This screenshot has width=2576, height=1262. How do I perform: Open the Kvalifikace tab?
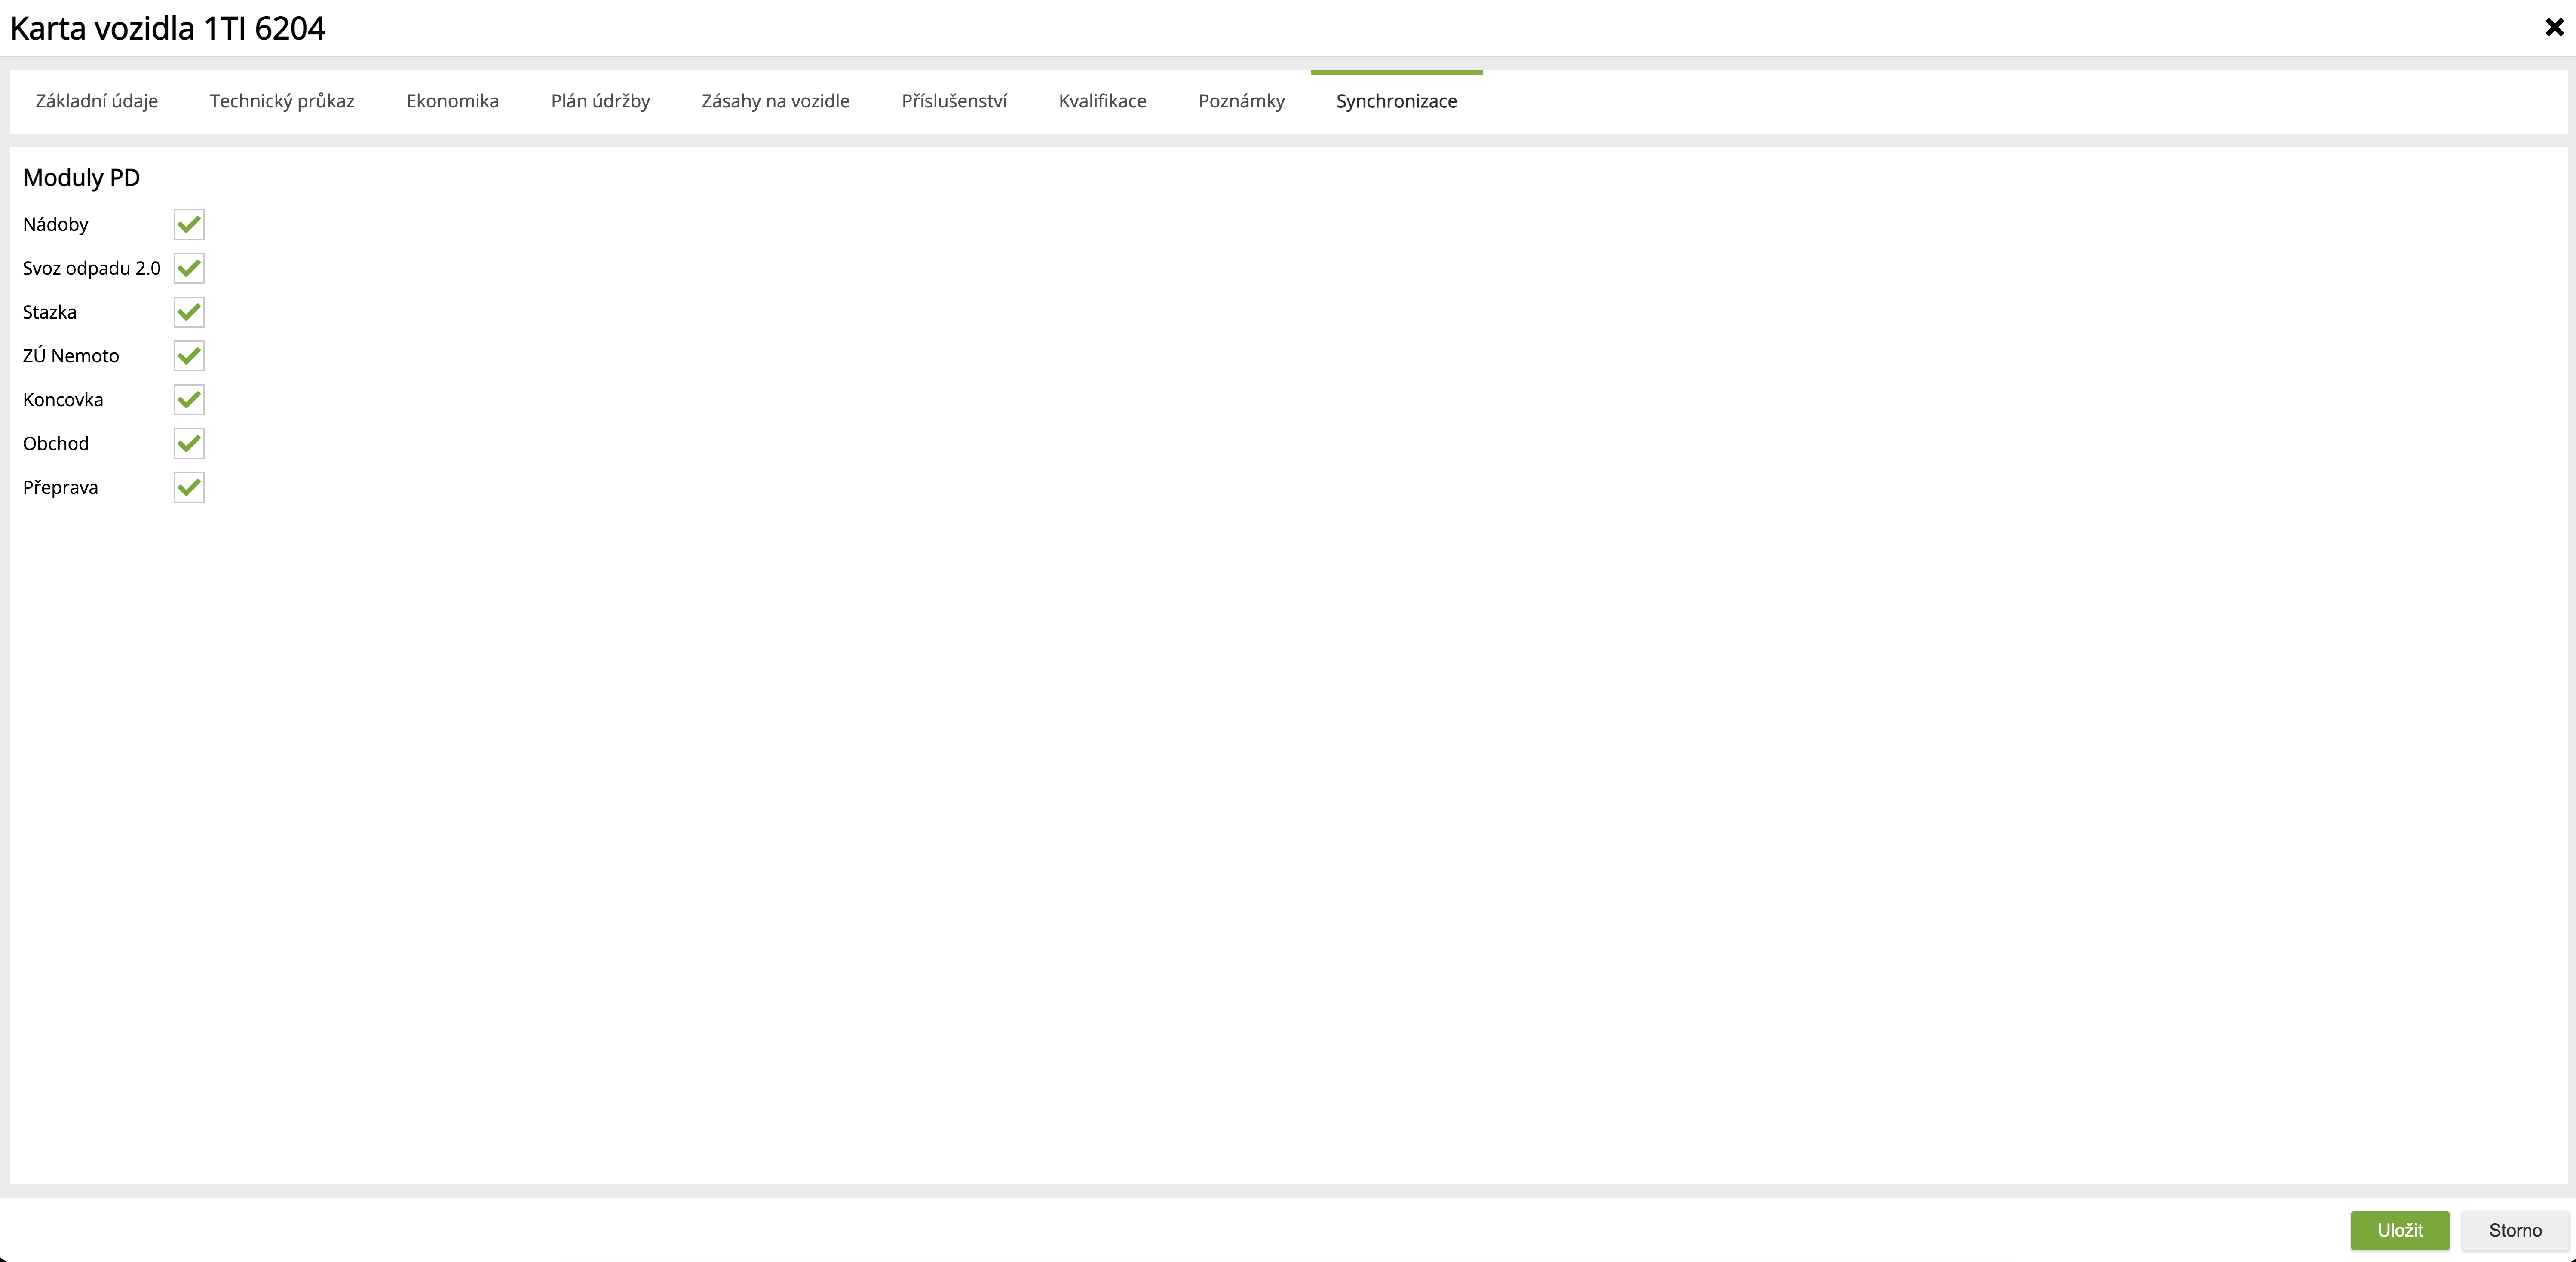1102,101
